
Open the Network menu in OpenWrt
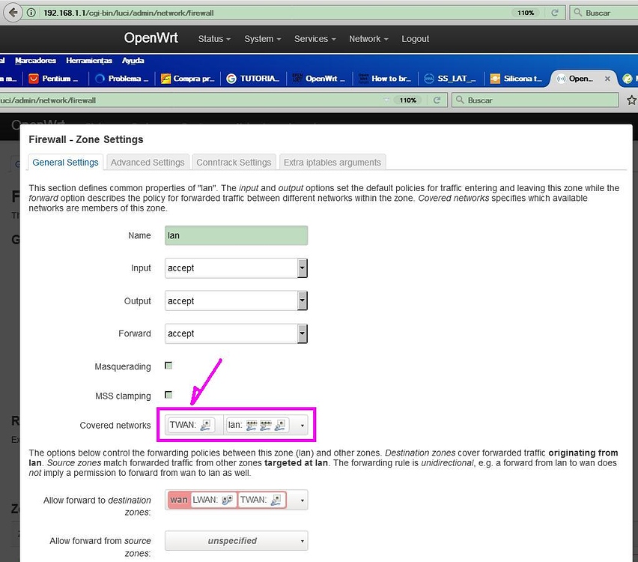(x=366, y=38)
